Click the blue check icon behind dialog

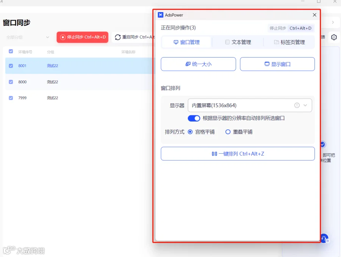coord(322,144)
